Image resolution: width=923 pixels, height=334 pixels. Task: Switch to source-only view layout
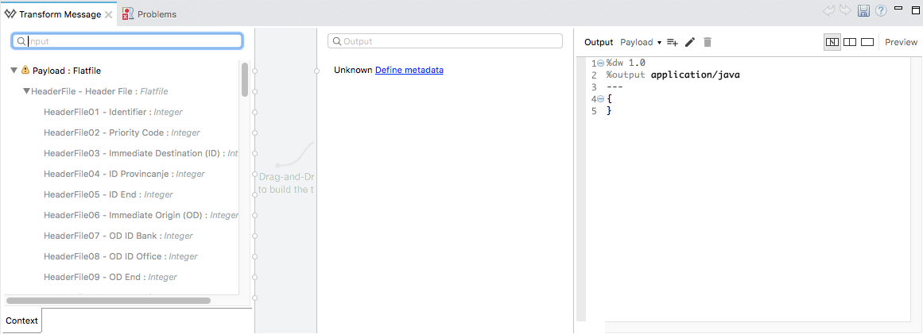[x=867, y=42]
